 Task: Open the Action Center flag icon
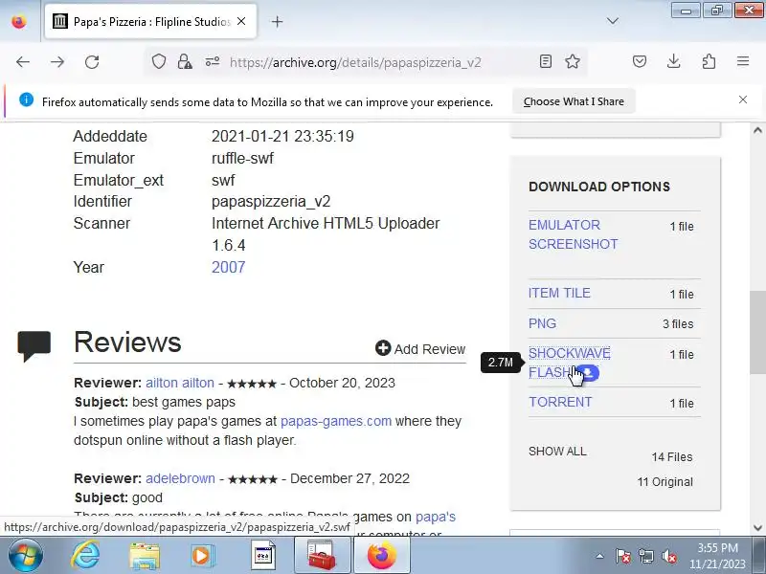click(623, 556)
